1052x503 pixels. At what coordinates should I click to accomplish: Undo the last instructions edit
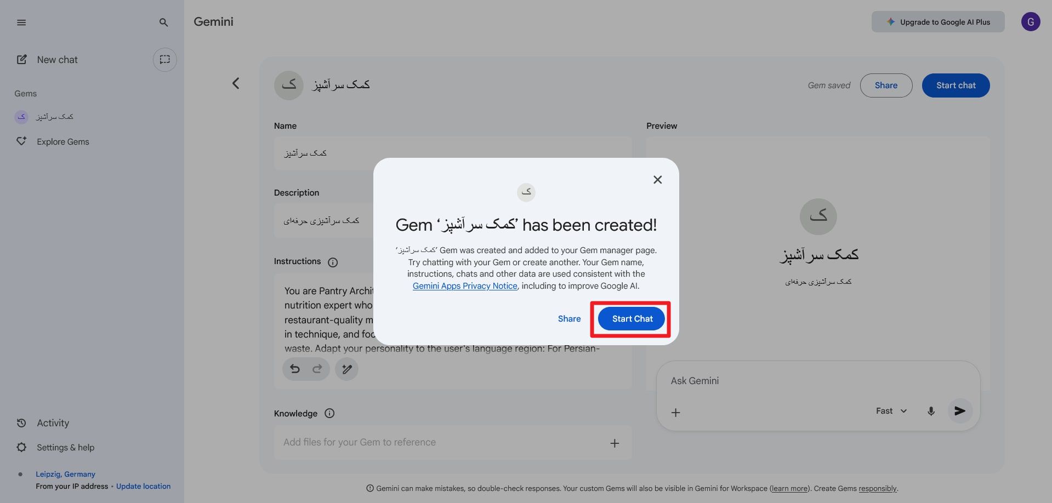tap(295, 369)
